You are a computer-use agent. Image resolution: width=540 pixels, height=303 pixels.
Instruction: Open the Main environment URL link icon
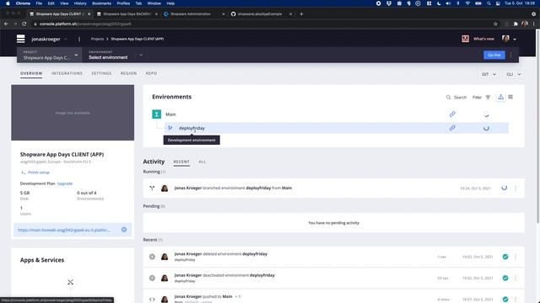coord(452,114)
